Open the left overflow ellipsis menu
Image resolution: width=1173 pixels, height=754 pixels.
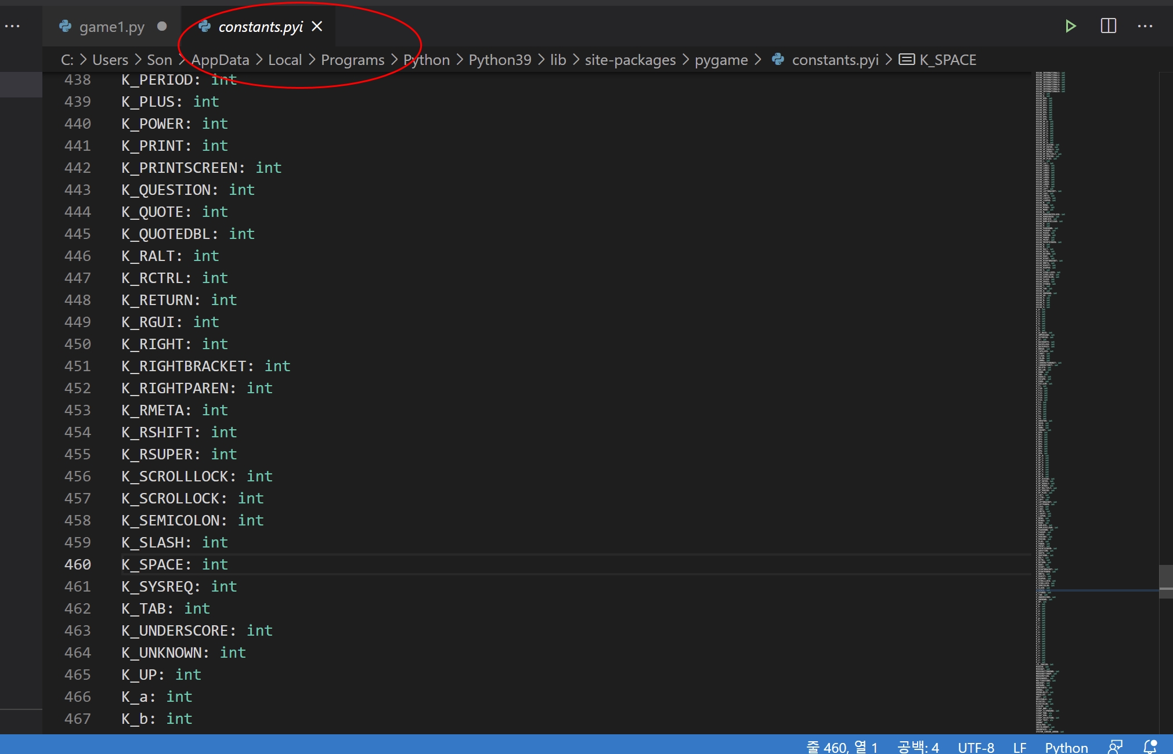click(x=12, y=26)
